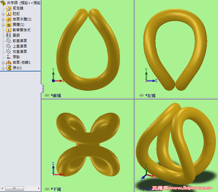Image resolution: width=218 pixels, height=192 pixels.
Task: Click the 右基準面 plane icon
Action: click(9, 52)
